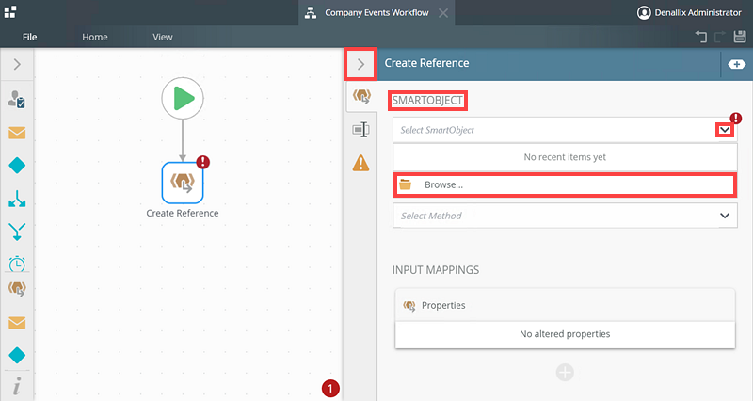Screen dimensions: 753x401
Task: Click the Save icon
Action: (x=740, y=37)
